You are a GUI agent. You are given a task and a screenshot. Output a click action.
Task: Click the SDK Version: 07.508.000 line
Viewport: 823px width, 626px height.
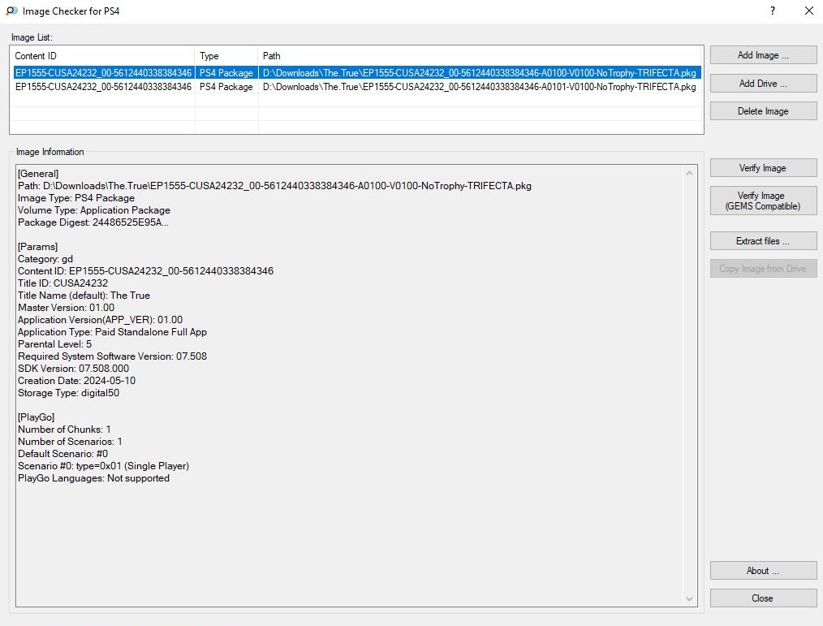[74, 368]
